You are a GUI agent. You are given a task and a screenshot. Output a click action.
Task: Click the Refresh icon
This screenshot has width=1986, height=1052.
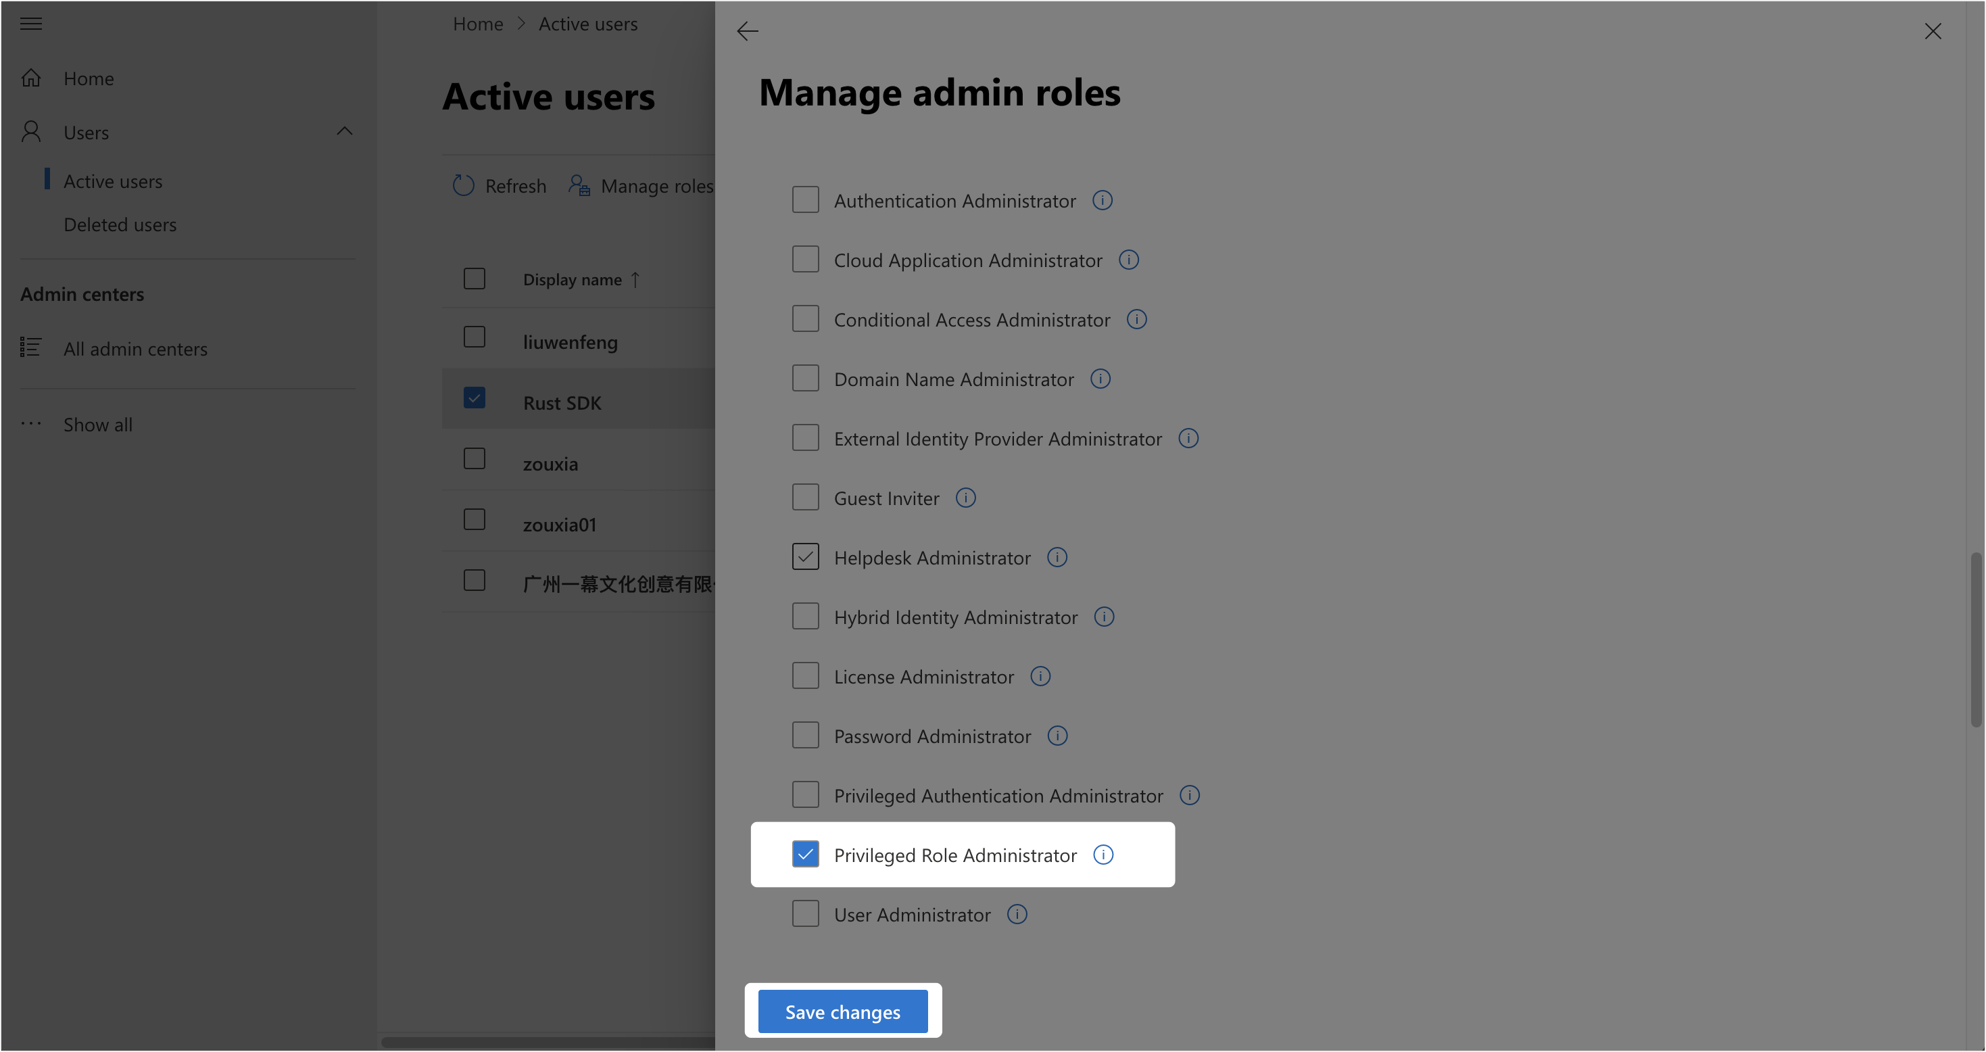(462, 185)
